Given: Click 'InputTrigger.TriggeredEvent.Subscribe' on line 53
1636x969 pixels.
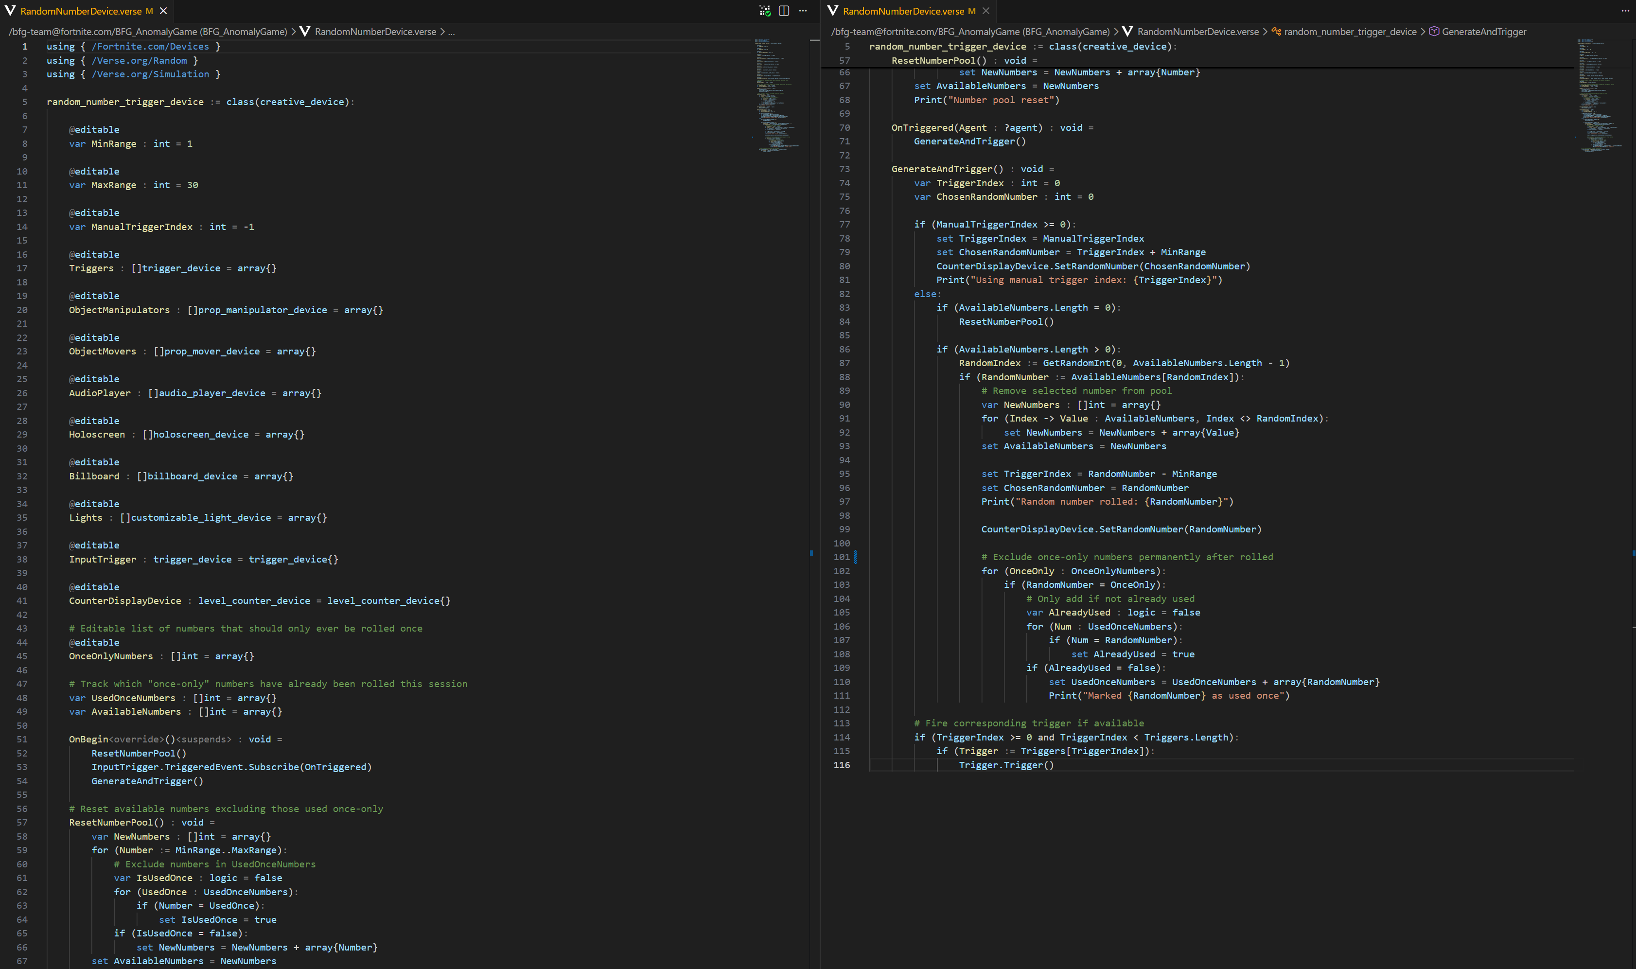Looking at the screenshot, I should [x=195, y=767].
